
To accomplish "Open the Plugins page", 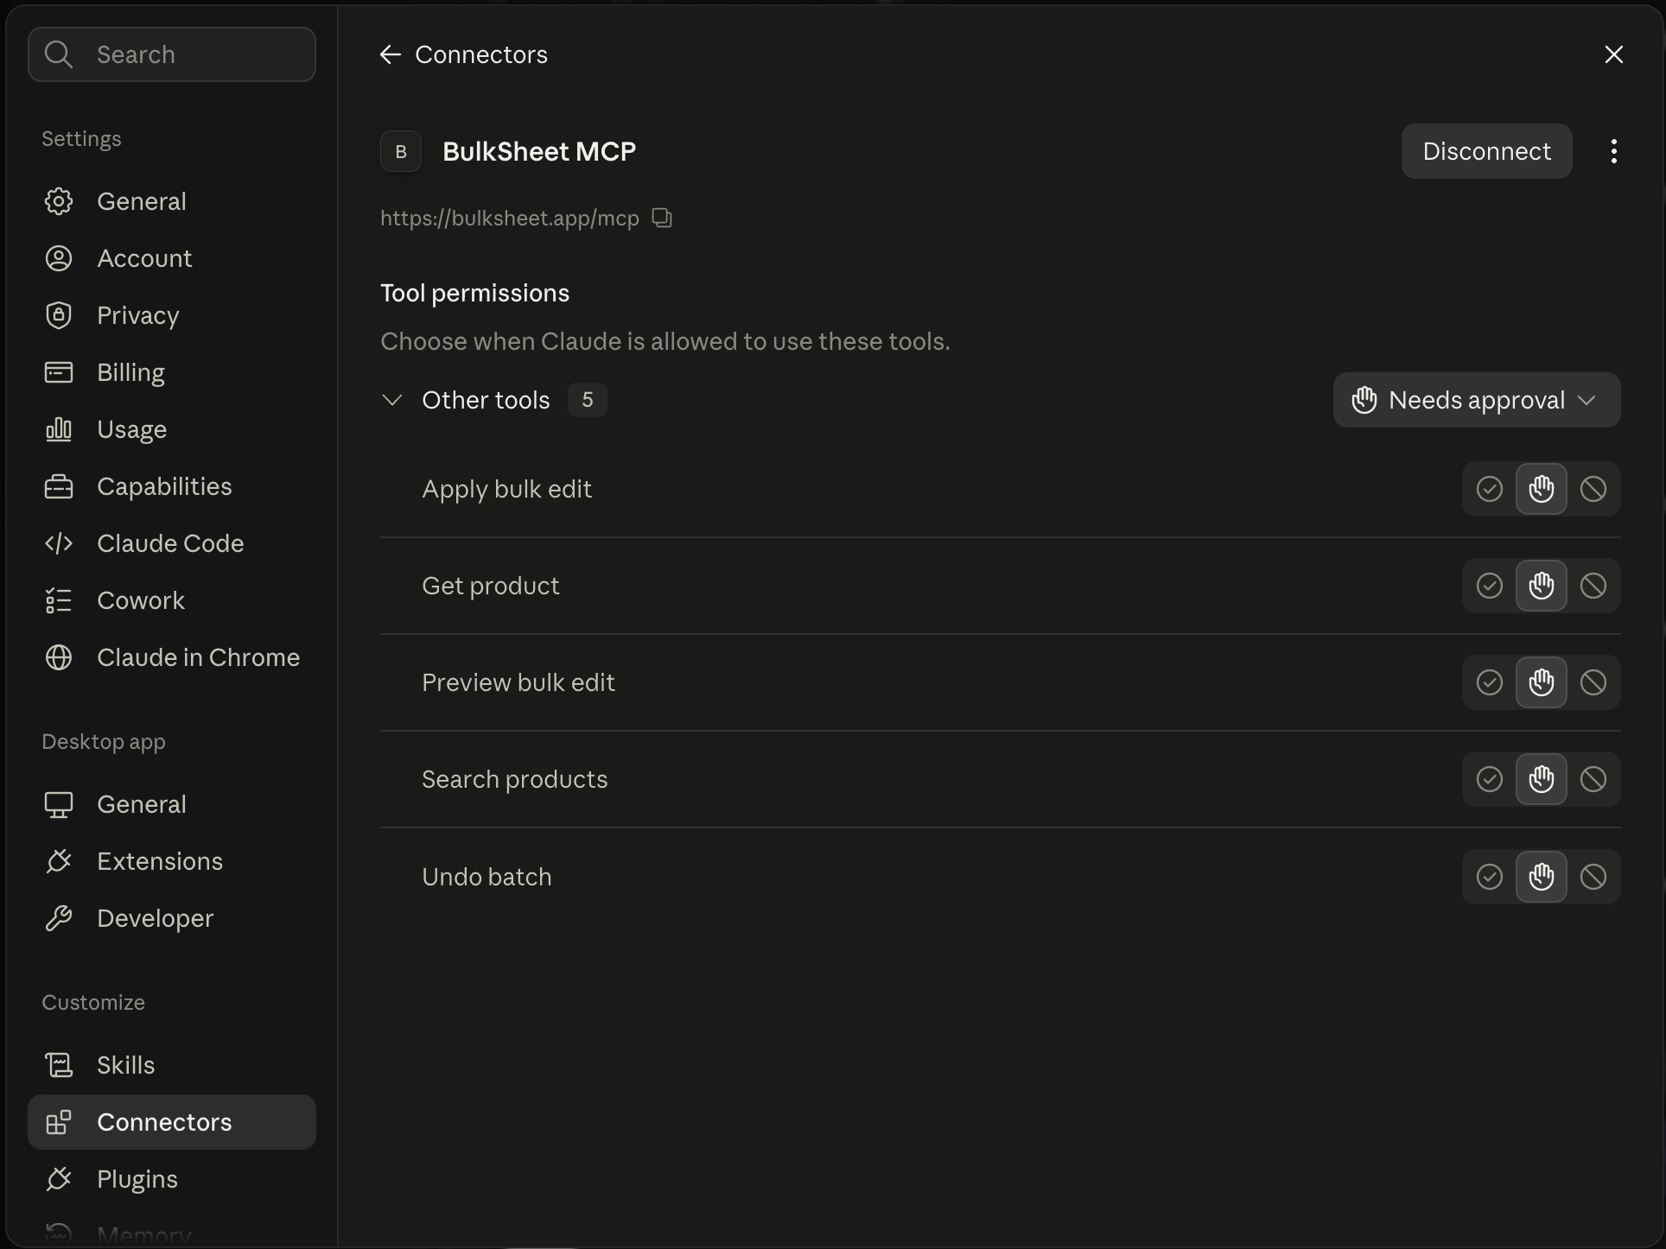I will click(x=172, y=1179).
